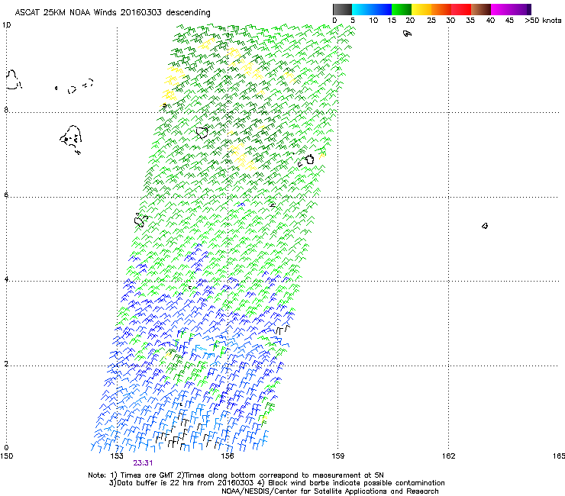This screenshot has height=496, width=565.
Task: Click the island outline near 153.5E 5.5N
Action: point(140,220)
